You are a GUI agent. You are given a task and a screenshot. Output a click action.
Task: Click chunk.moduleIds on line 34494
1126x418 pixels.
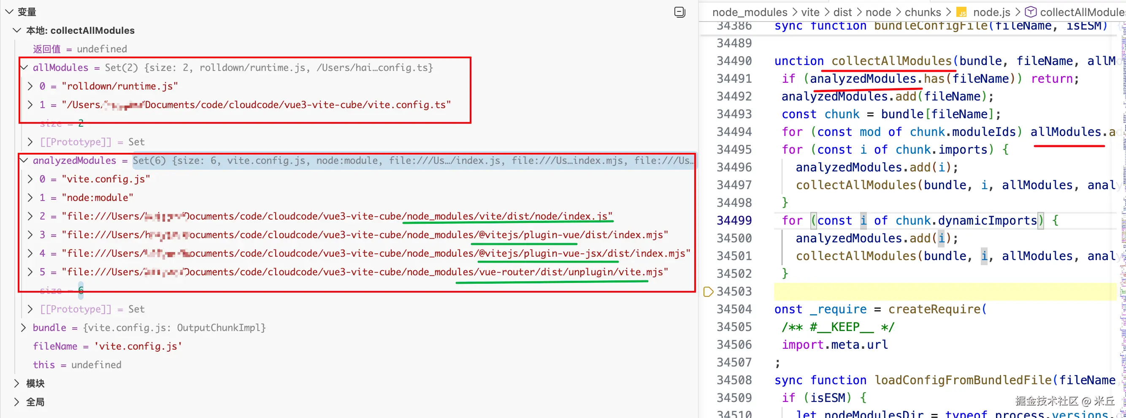click(x=963, y=132)
